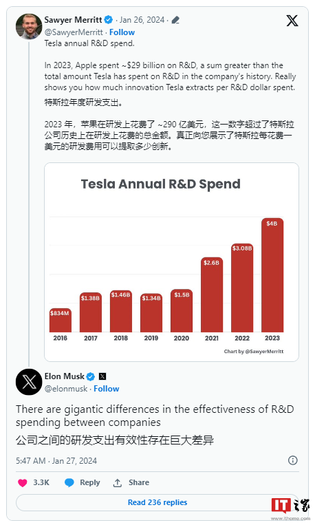Open the @elonmusk handle

click(66, 389)
